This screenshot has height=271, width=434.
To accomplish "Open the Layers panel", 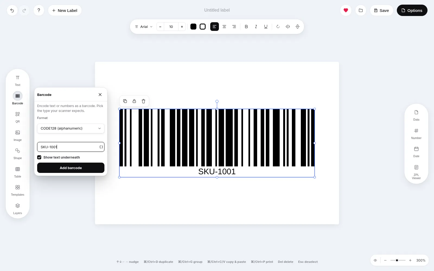I will tap(18, 209).
